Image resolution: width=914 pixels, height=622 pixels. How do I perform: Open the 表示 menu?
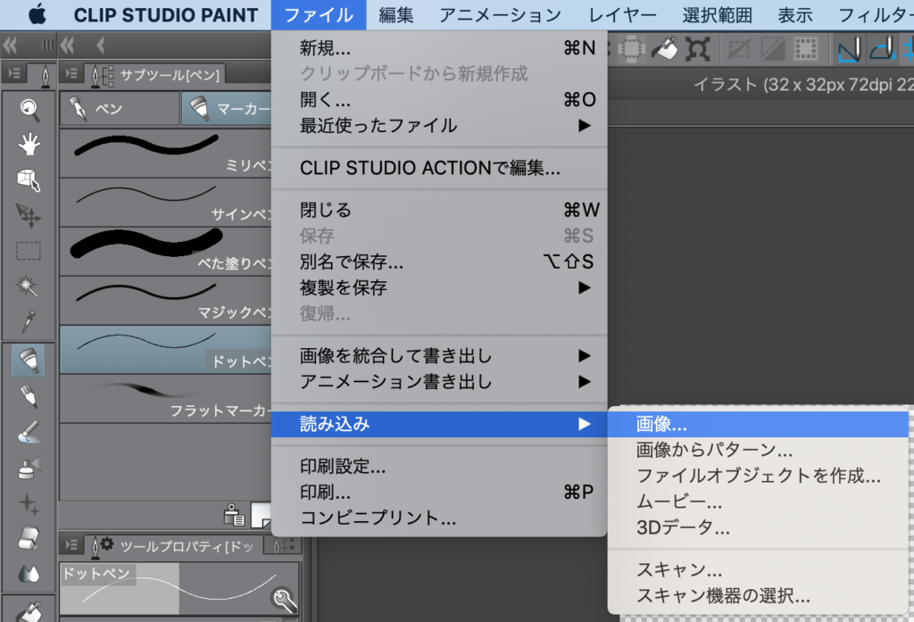click(x=795, y=14)
